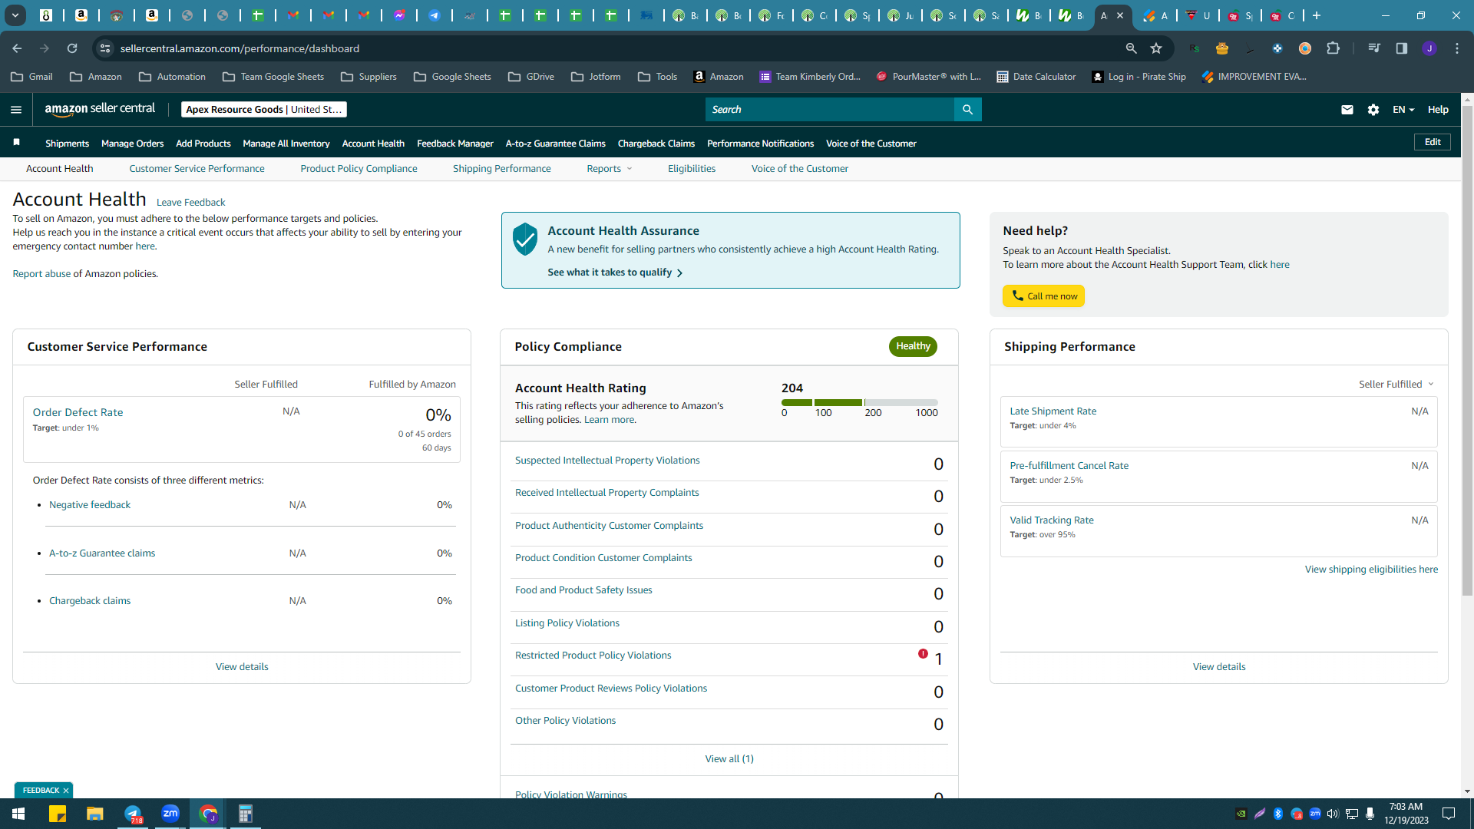The image size is (1474, 829).
Task: Click the browser address bar URL
Action: [x=240, y=48]
